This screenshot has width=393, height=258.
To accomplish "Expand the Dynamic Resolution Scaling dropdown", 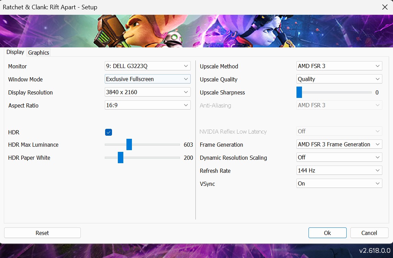I will click(339, 157).
